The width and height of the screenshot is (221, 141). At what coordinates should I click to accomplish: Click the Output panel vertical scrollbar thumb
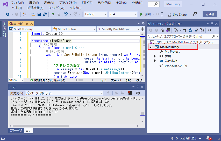pyautogui.click(x=142, y=114)
